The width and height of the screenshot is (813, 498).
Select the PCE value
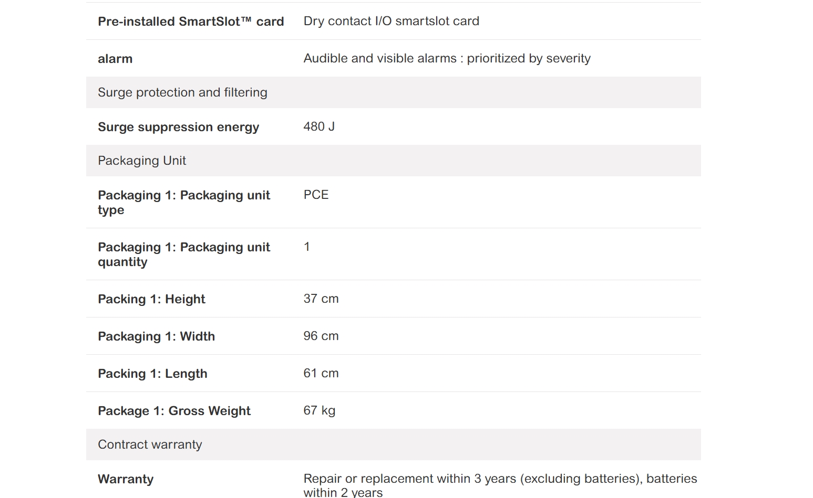coord(316,195)
